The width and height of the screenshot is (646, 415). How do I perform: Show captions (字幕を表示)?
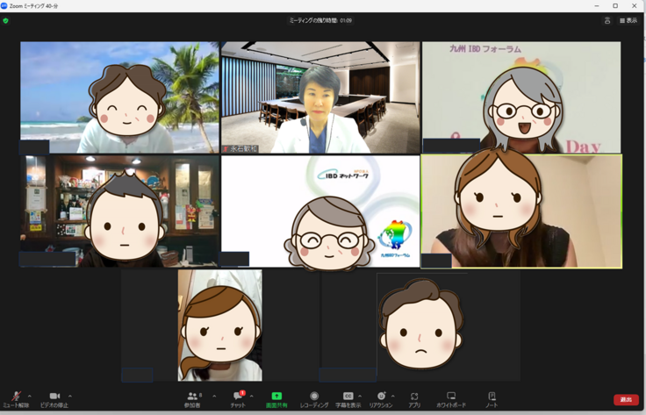[348, 397]
